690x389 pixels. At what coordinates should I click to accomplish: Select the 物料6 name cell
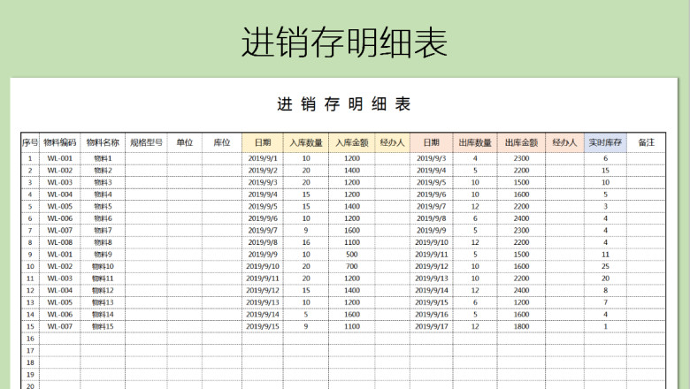point(103,218)
